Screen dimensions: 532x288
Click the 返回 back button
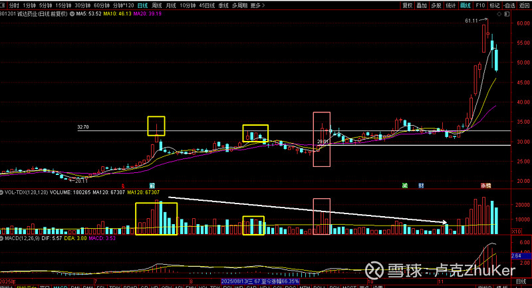524,5
